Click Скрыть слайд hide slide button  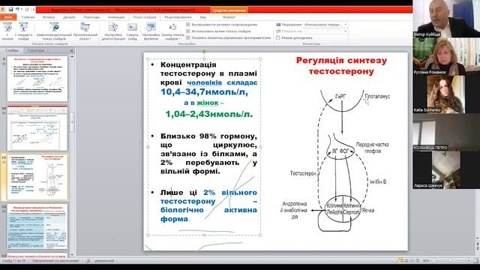pyautogui.click(x=132, y=31)
